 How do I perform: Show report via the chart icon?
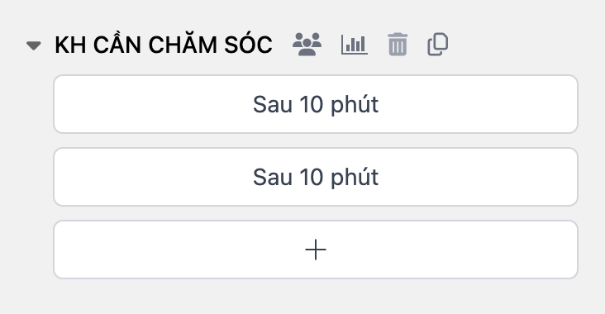pos(355,45)
